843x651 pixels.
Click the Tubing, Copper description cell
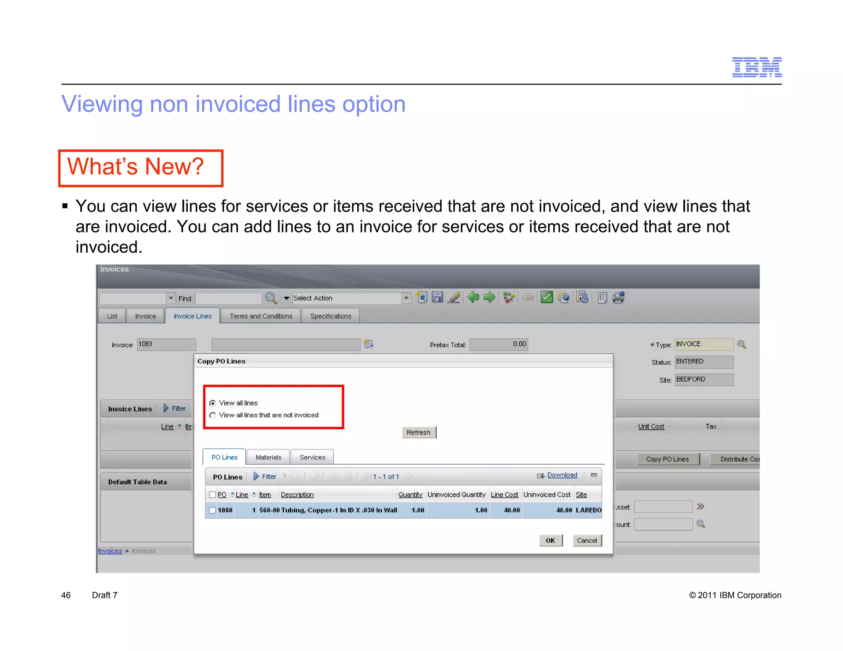point(339,510)
